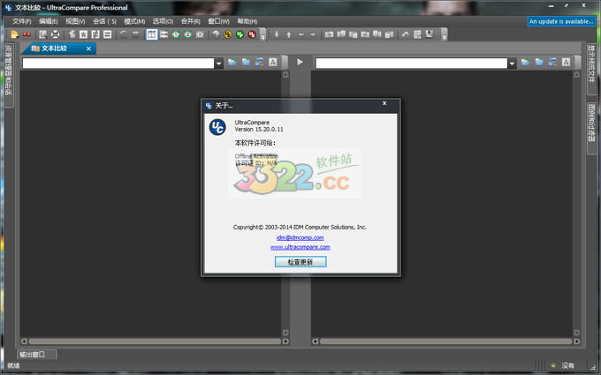The width and height of the screenshot is (601, 375).
Task: Click the left pane's letter A icon
Action: (x=273, y=62)
